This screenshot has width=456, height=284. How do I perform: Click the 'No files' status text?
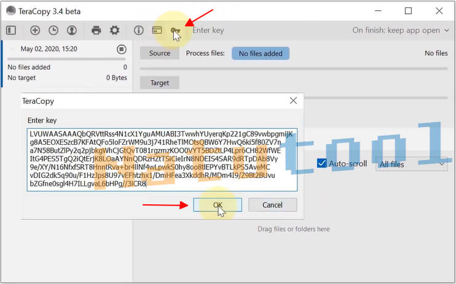pyautogui.click(x=436, y=53)
